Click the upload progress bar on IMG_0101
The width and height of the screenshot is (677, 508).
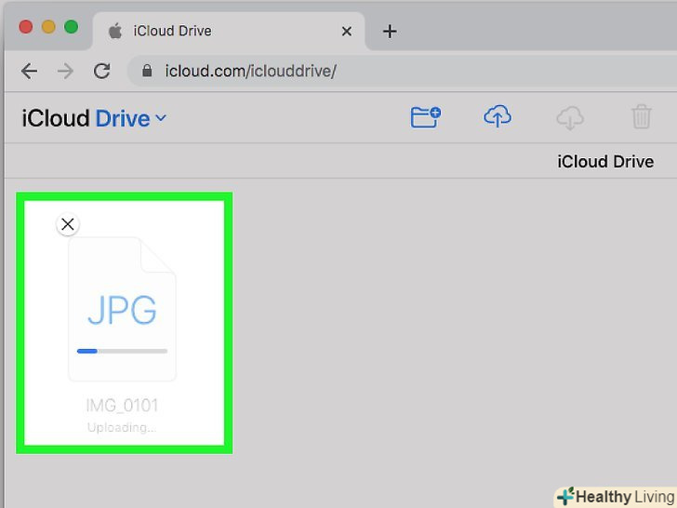coord(122,351)
